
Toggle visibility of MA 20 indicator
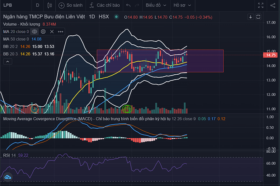pos(34,32)
